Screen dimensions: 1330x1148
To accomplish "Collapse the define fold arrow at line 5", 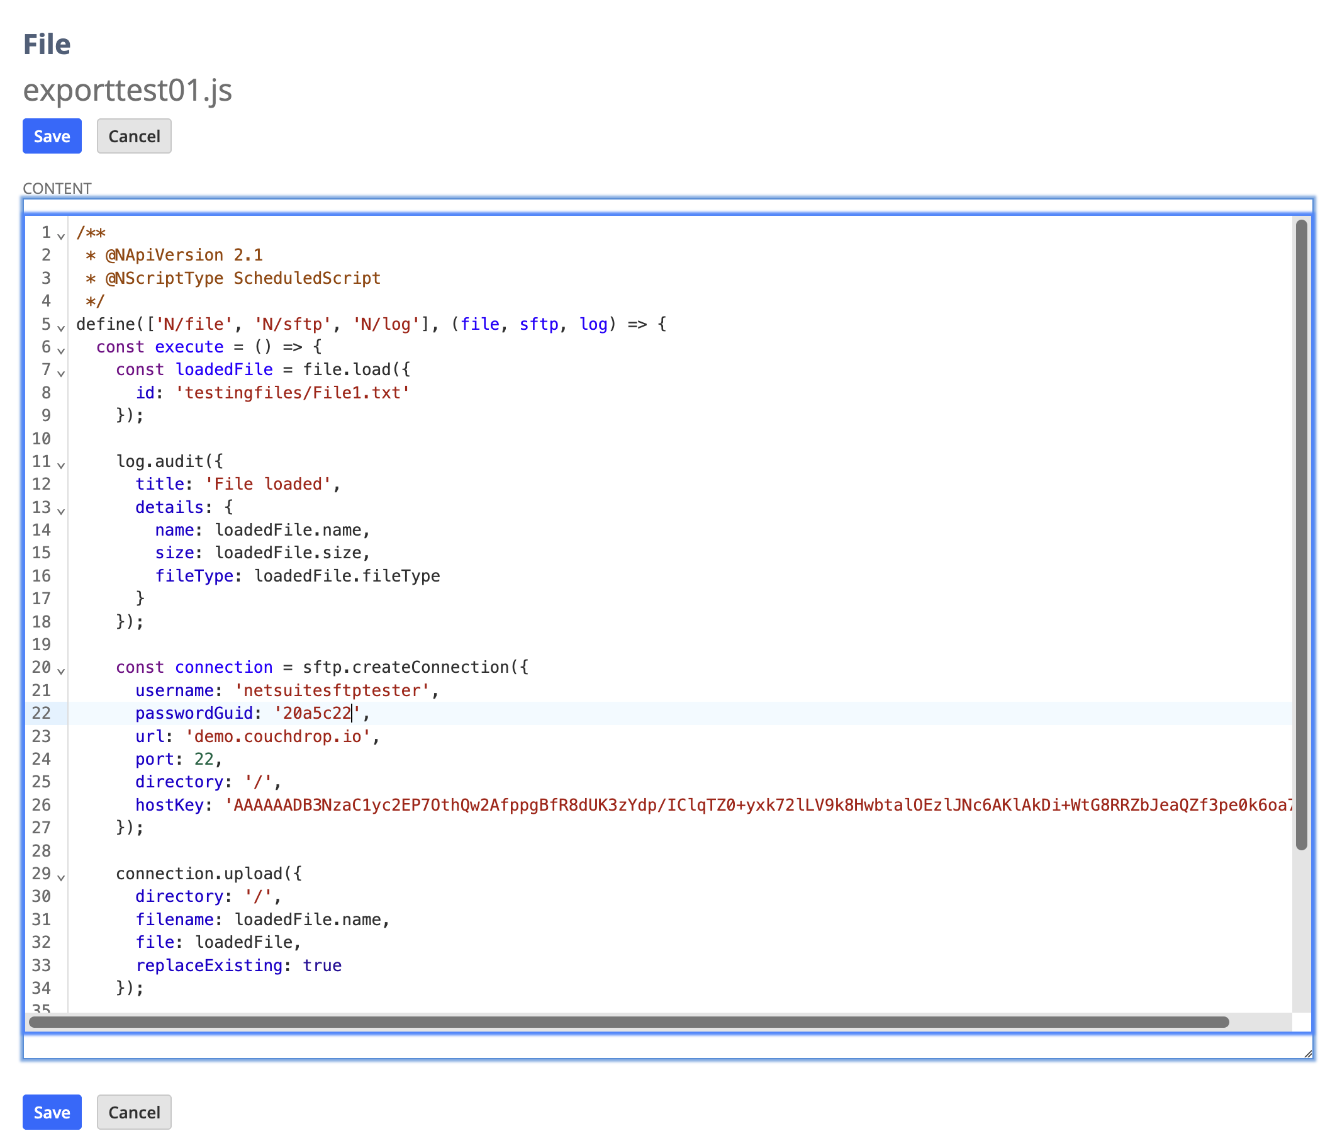I will tap(61, 327).
